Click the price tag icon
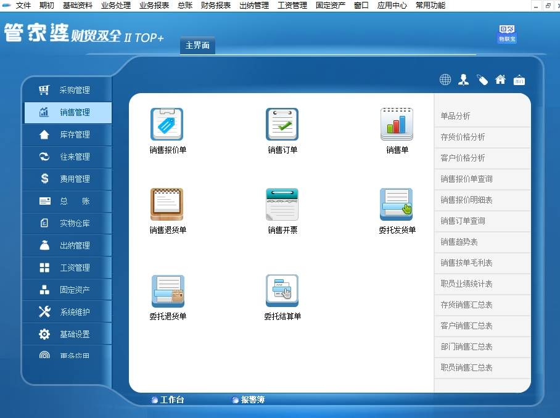 click(482, 80)
